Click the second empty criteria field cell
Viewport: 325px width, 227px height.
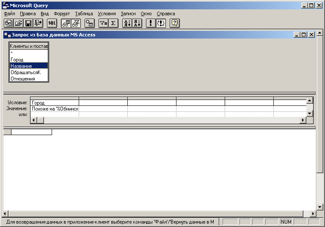pos(103,103)
